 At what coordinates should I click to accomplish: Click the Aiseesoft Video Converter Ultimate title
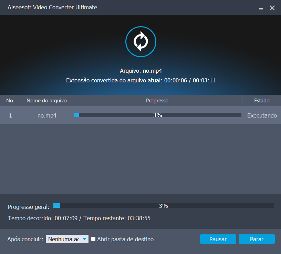(x=52, y=7)
